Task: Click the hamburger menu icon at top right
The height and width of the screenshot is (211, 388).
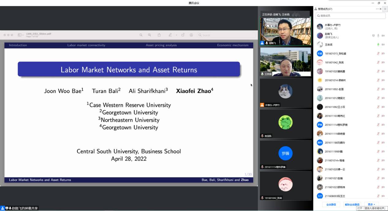Action: (385, 9)
